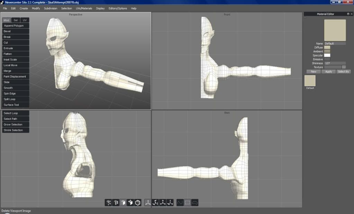
Task: Switch to edge selection mode icon
Action: click(116, 203)
